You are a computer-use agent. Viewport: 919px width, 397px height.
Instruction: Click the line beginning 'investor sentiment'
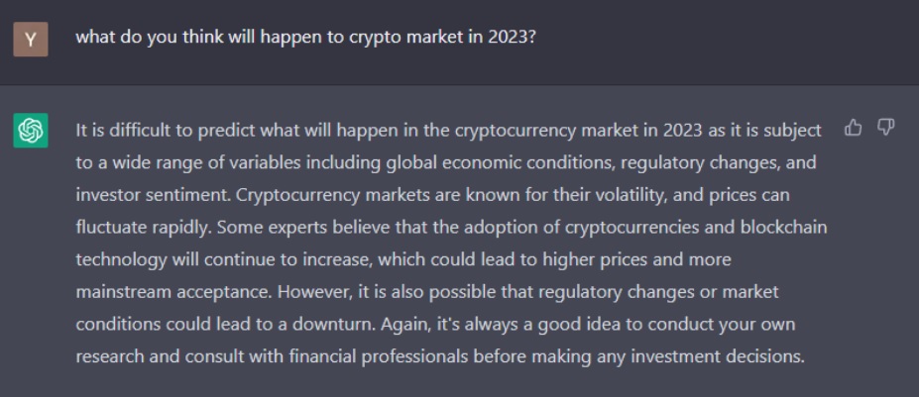[x=432, y=194]
